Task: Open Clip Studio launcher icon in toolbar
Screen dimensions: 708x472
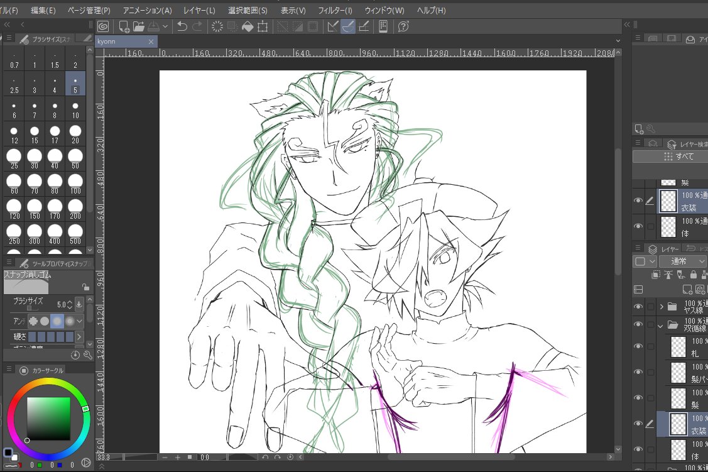Action: pyautogui.click(x=103, y=26)
